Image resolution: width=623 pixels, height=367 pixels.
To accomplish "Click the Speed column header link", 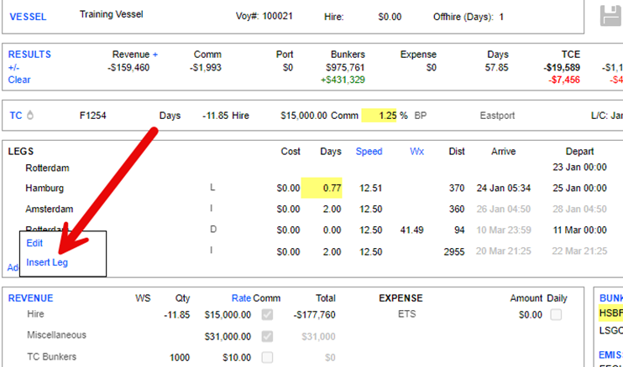I will point(369,152).
